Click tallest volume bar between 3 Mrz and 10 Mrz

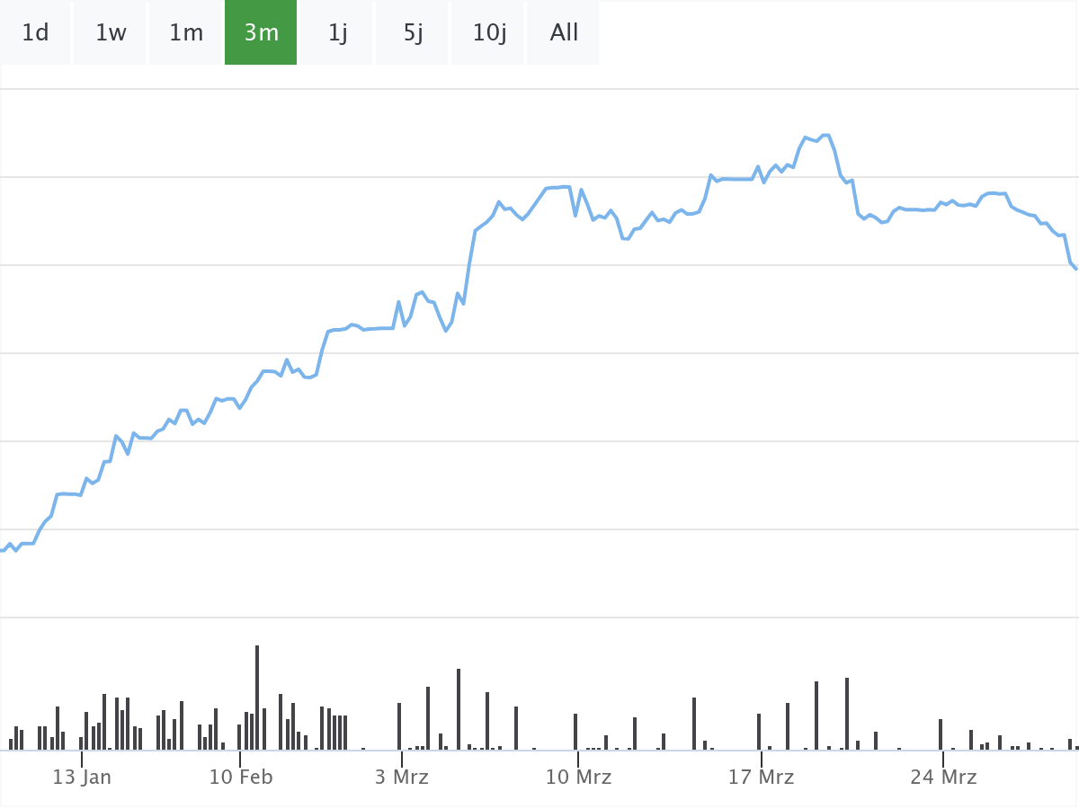459,708
